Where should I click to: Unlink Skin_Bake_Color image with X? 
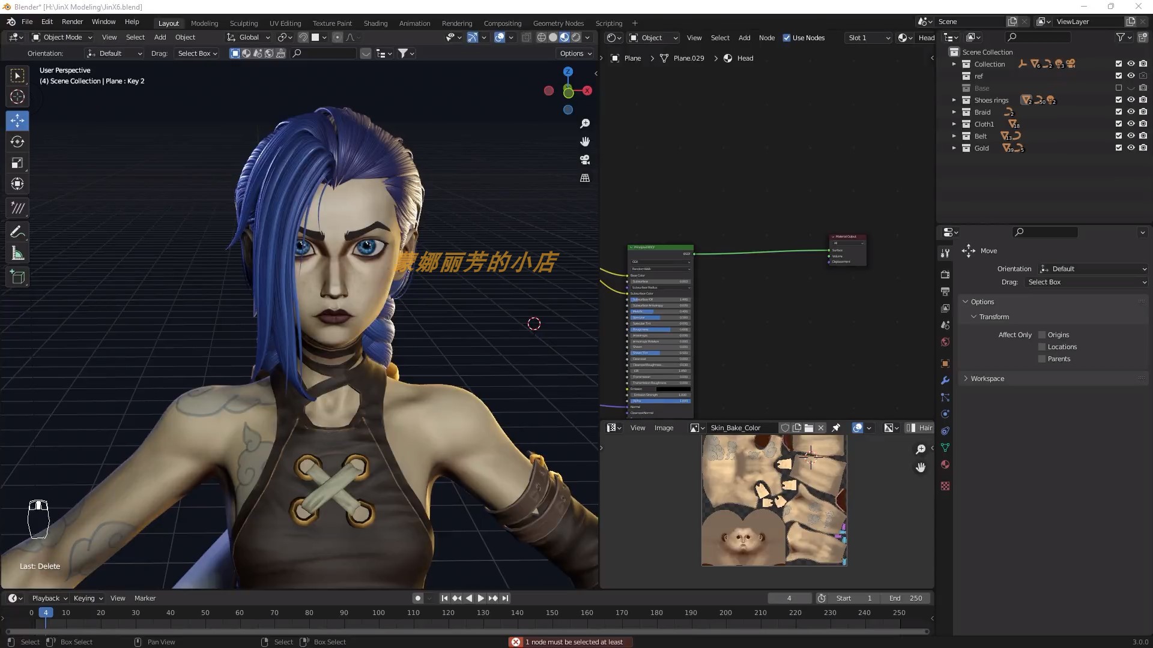click(x=821, y=428)
